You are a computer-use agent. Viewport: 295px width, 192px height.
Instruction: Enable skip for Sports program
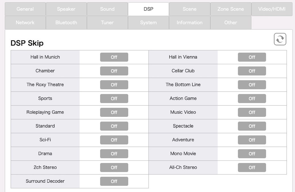point(114,99)
